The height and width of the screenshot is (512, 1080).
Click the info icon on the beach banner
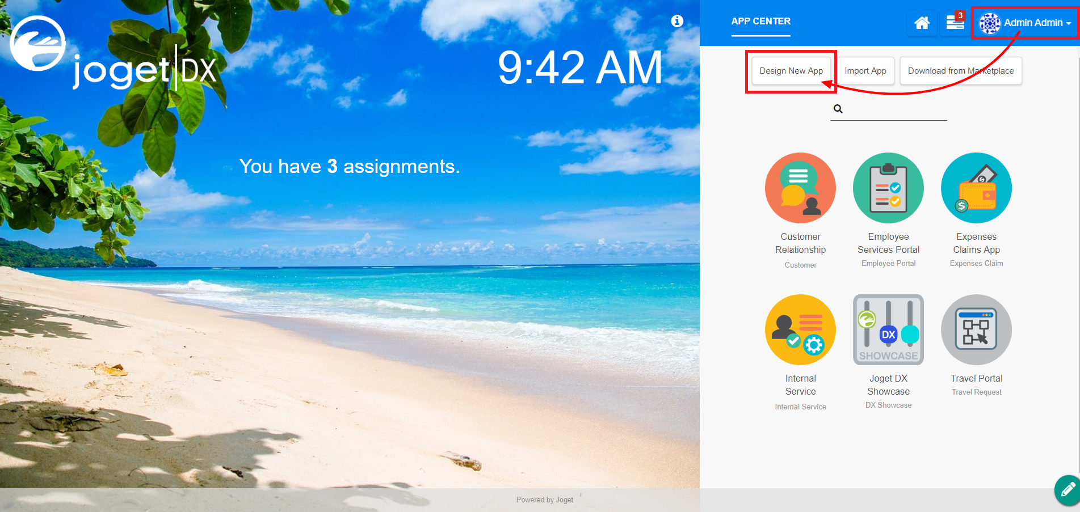click(677, 21)
